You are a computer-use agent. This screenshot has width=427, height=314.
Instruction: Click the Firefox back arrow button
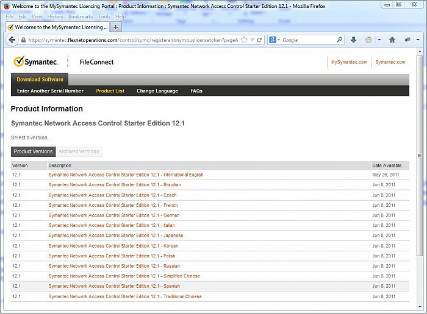pos(12,40)
